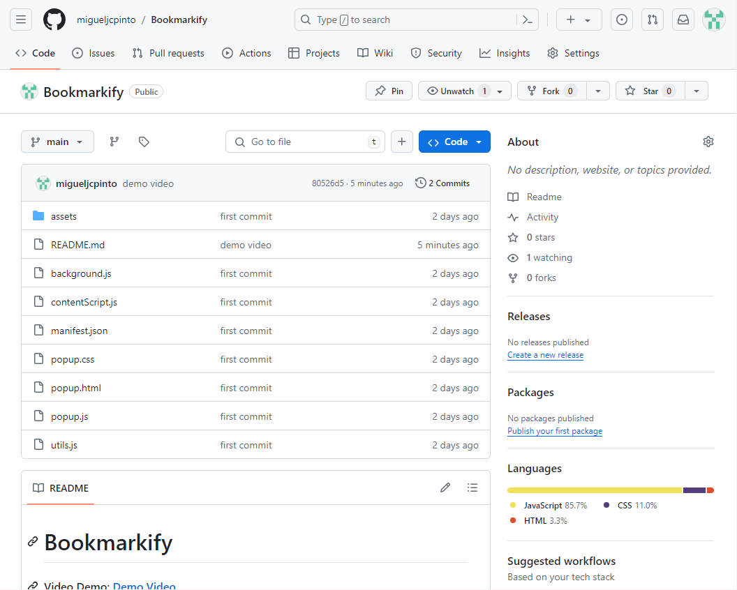The image size is (737, 590).
Task: Open the README outline list icon
Action: tap(472, 487)
